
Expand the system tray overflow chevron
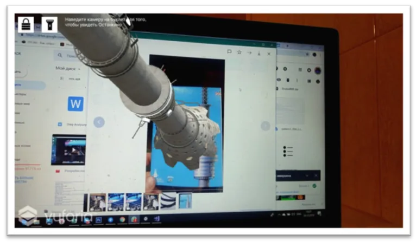279,214
